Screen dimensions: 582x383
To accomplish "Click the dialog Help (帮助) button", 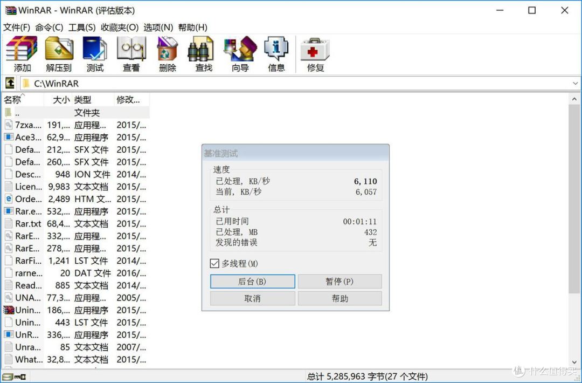I will (x=339, y=298).
